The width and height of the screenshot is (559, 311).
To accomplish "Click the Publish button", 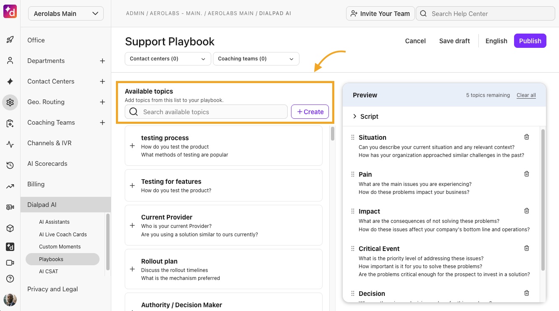I will [530, 41].
